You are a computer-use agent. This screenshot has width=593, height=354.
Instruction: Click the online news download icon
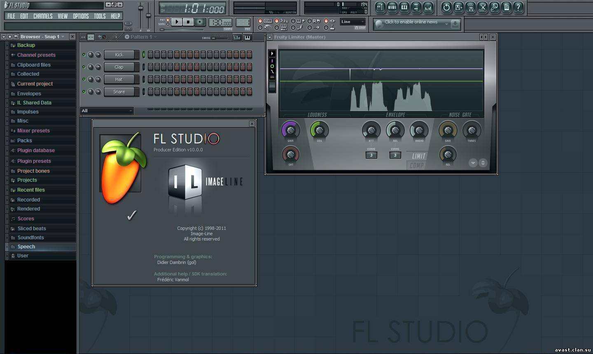[455, 24]
